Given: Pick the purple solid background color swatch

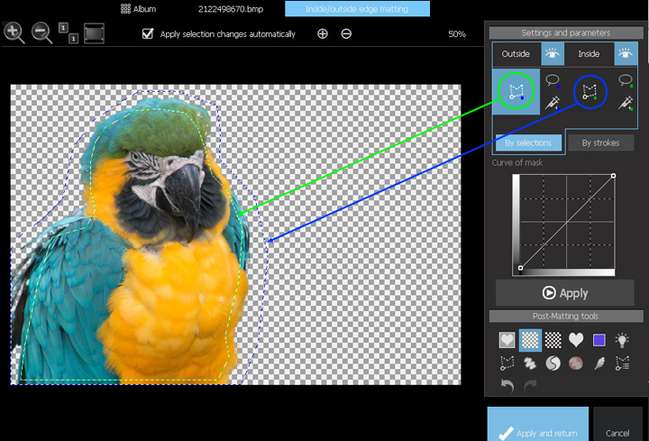Looking at the screenshot, I should click(599, 340).
